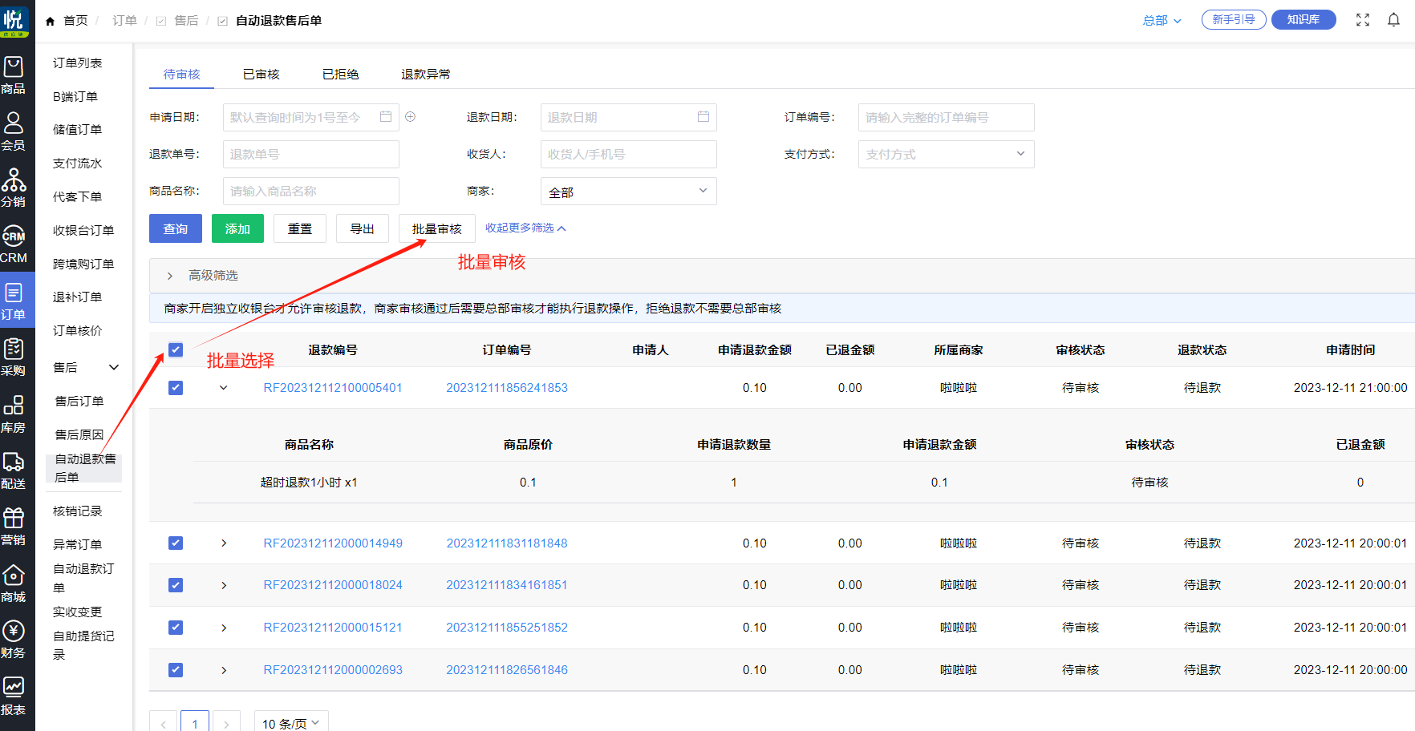The height and width of the screenshot is (731, 1415).
Task: Collapse details of row RF202312112100005401
Action: (x=224, y=388)
